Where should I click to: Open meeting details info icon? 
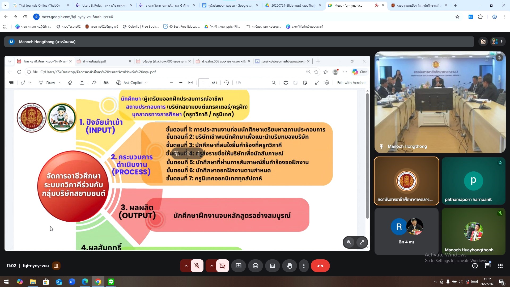tap(475, 266)
